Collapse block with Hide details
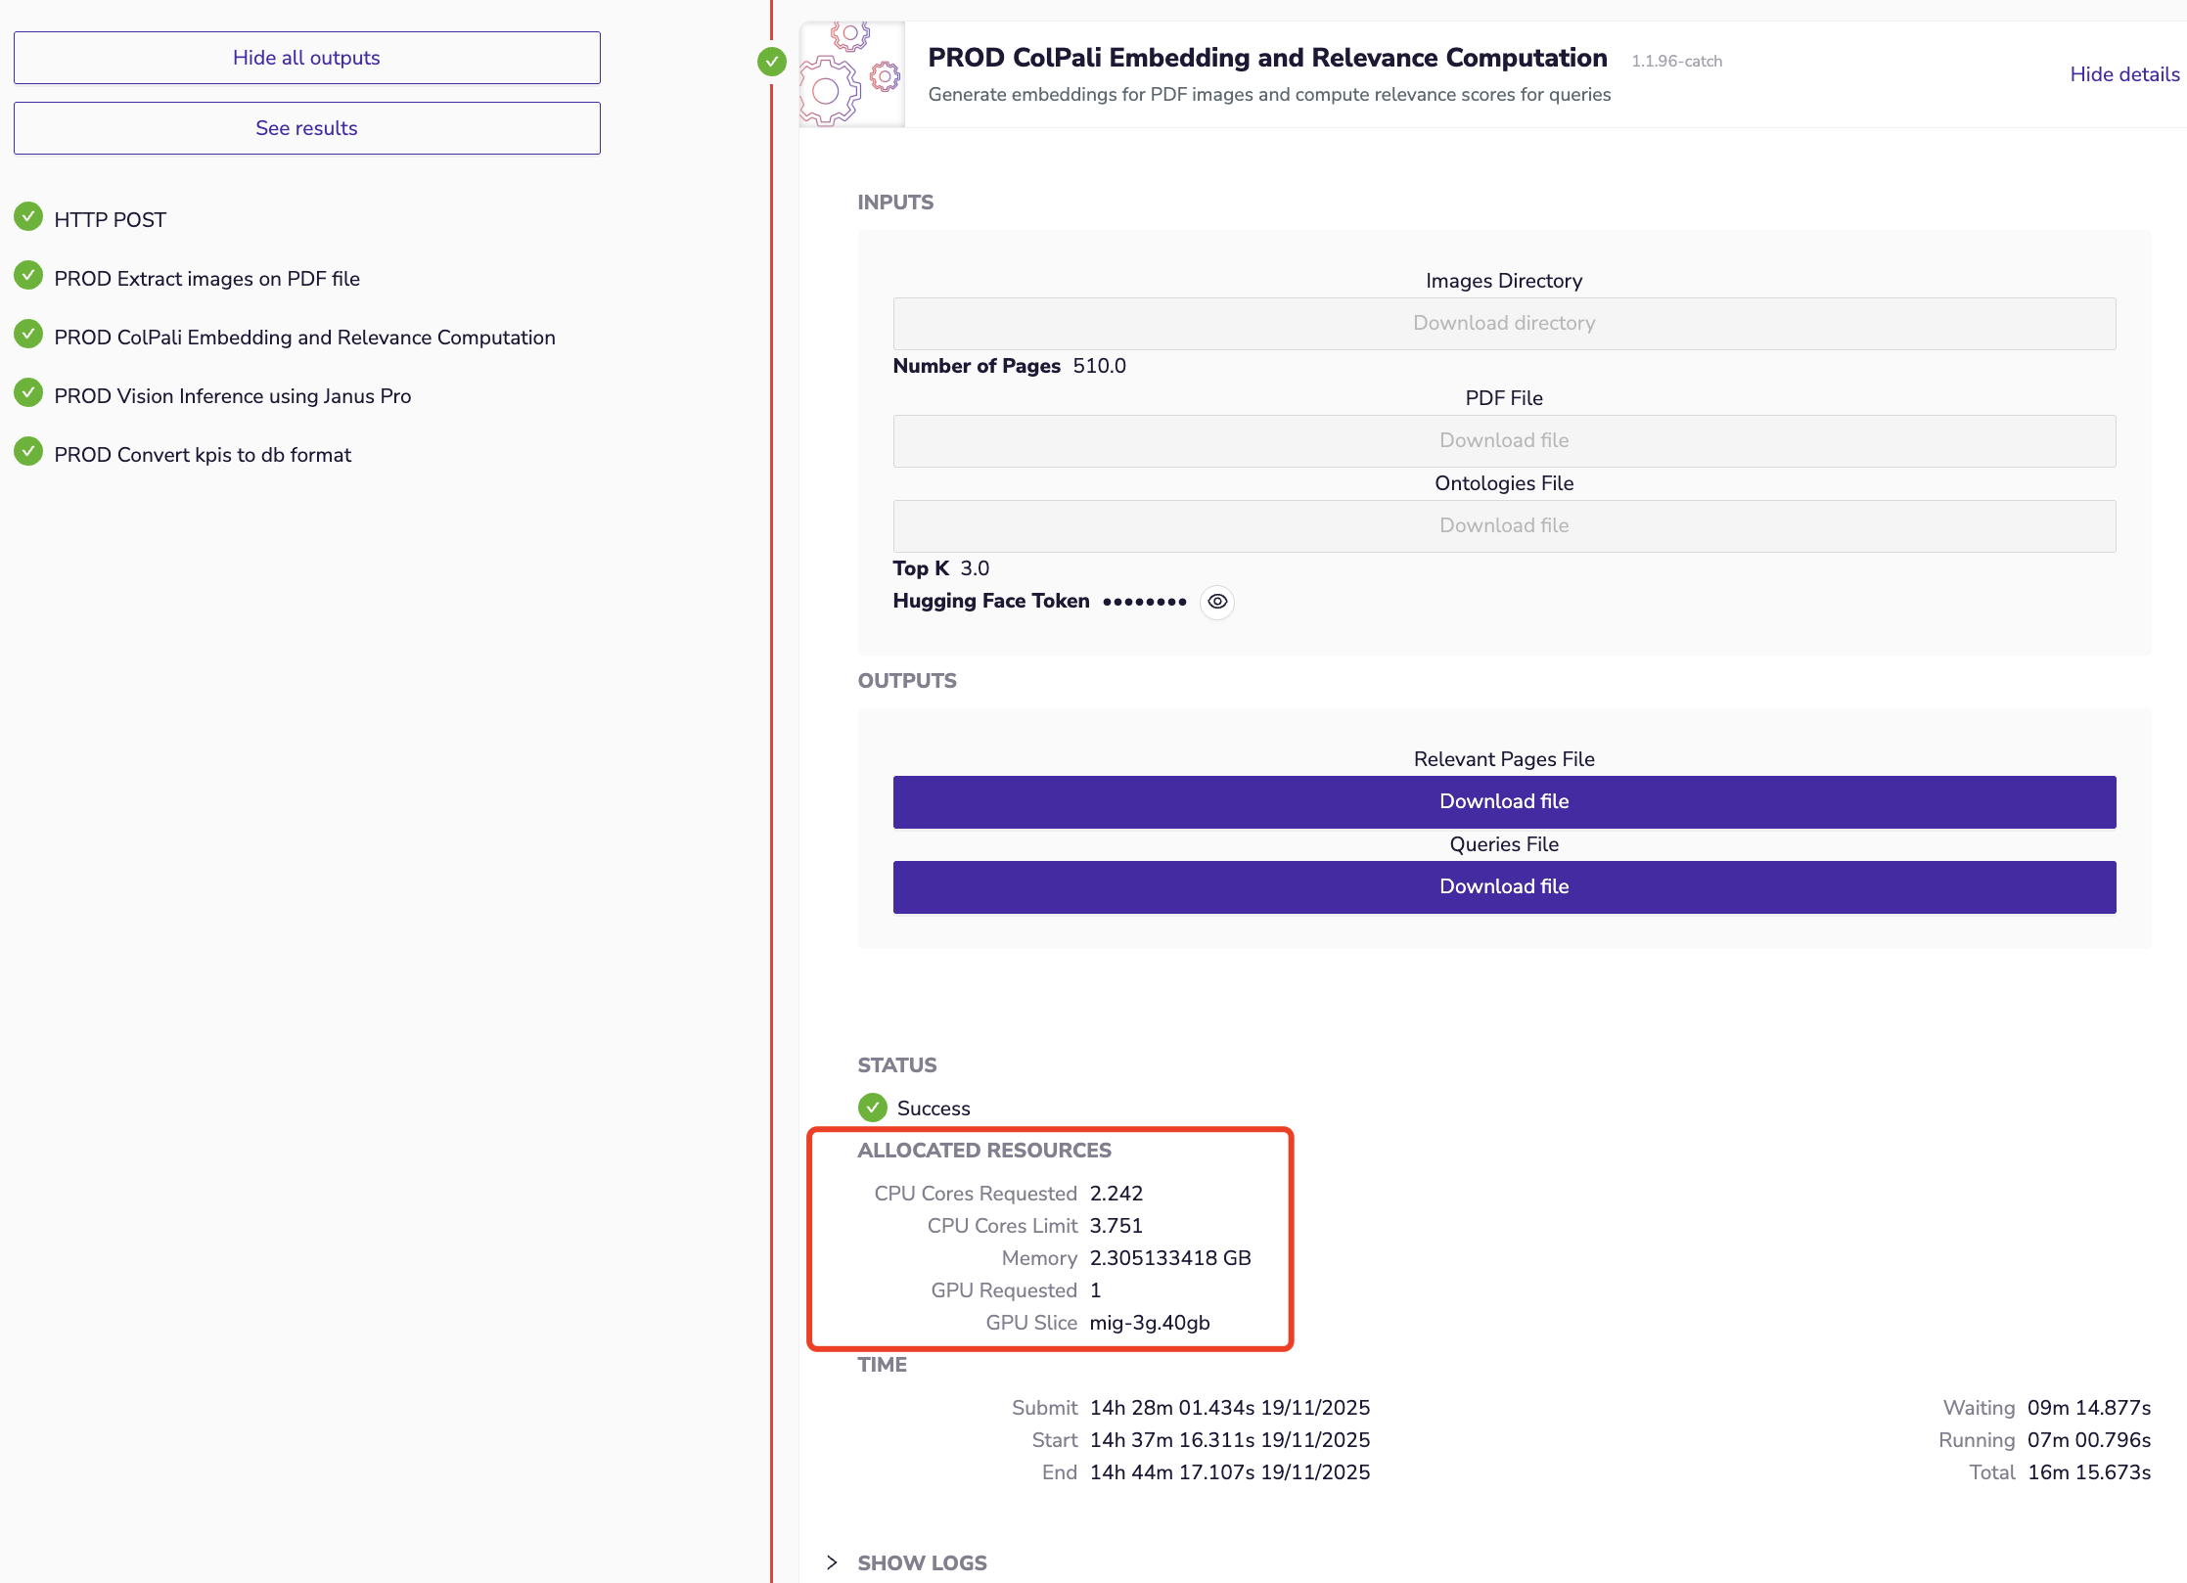Image resolution: width=2187 pixels, height=1583 pixels. tap(2123, 74)
